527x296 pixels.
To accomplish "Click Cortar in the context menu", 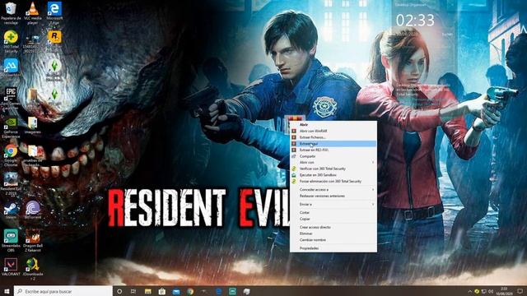I will click(x=333, y=213).
